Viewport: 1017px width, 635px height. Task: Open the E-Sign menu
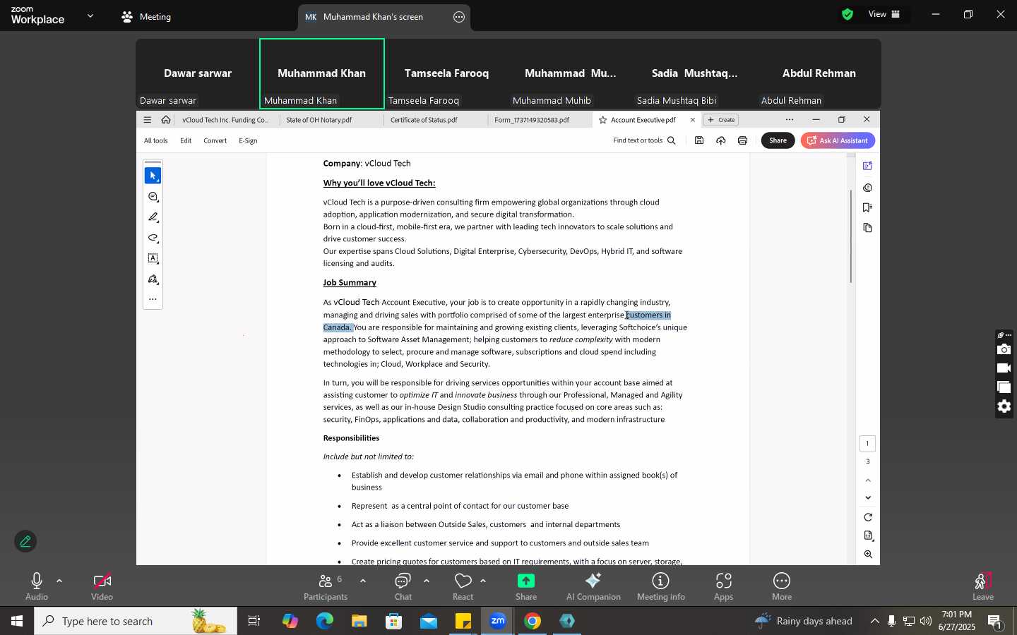[248, 140]
